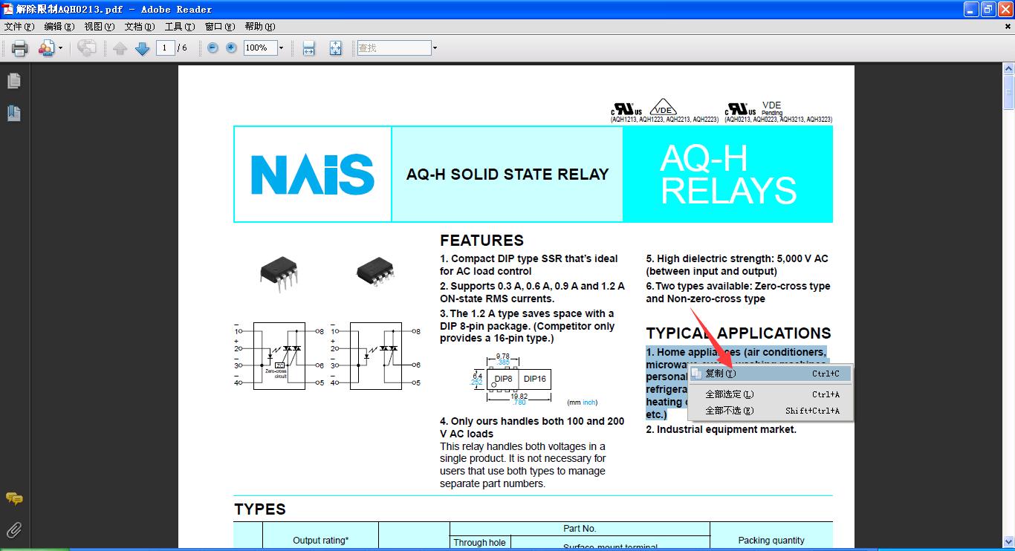This screenshot has height=551, width=1015.
Task: Click the fit width scrolling icon
Action: pos(309,48)
